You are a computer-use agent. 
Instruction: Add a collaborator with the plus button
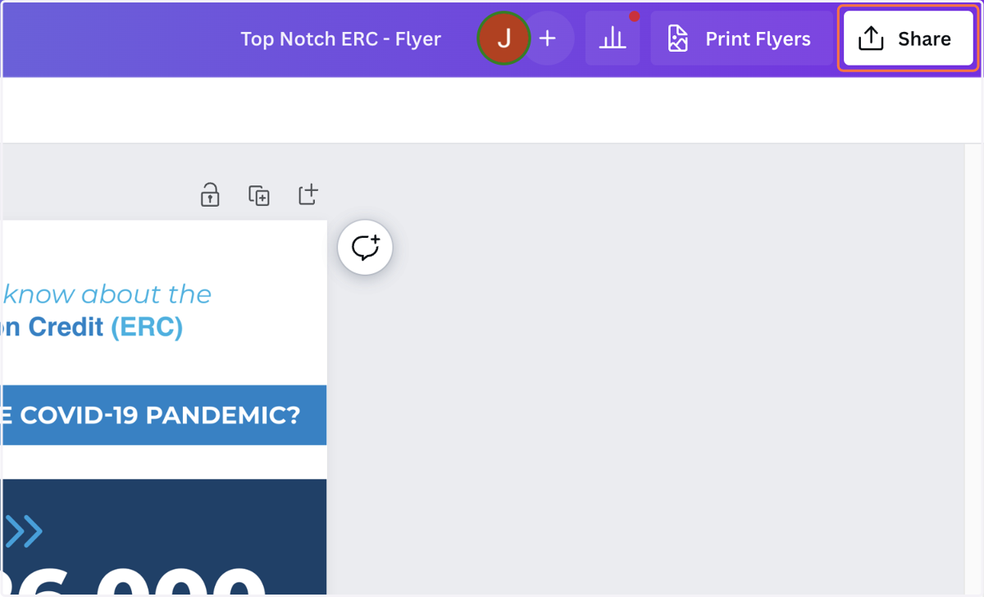(548, 39)
